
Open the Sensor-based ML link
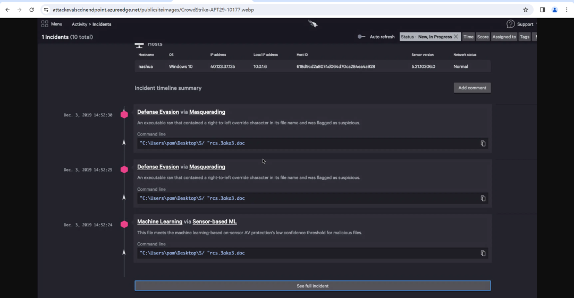click(x=215, y=222)
